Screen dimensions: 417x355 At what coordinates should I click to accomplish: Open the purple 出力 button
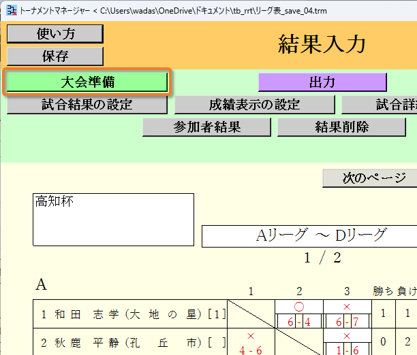point(322,82)
